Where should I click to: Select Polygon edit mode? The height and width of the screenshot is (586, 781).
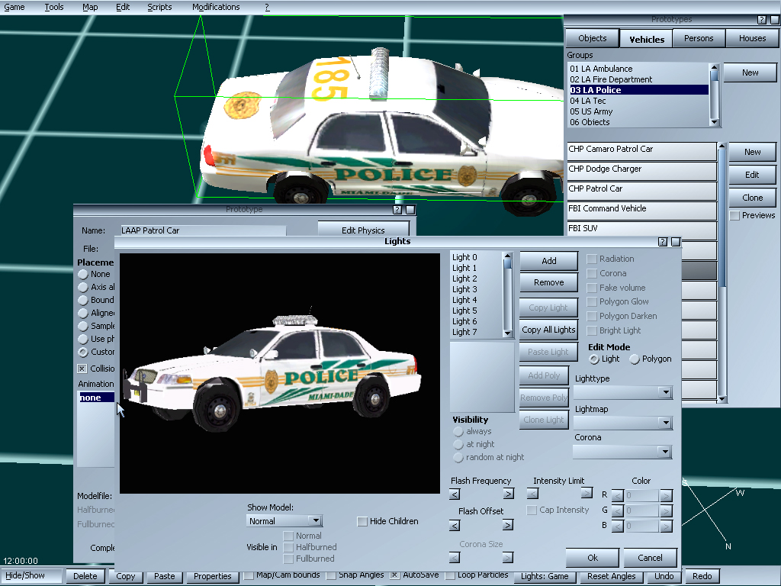pos(635,359)
